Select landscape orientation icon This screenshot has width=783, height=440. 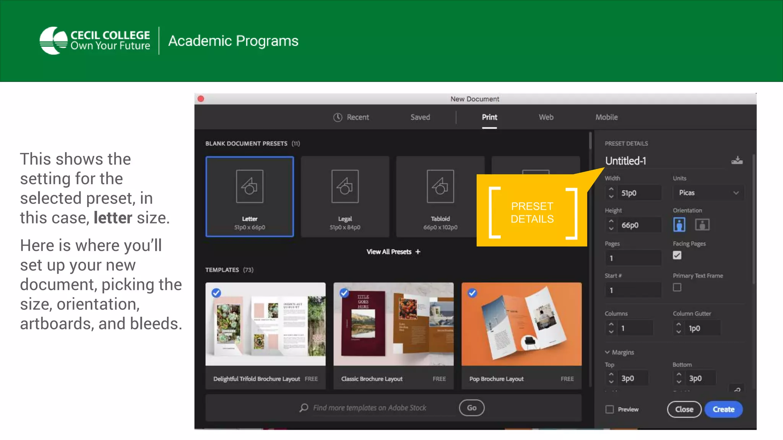coord(702,225)
